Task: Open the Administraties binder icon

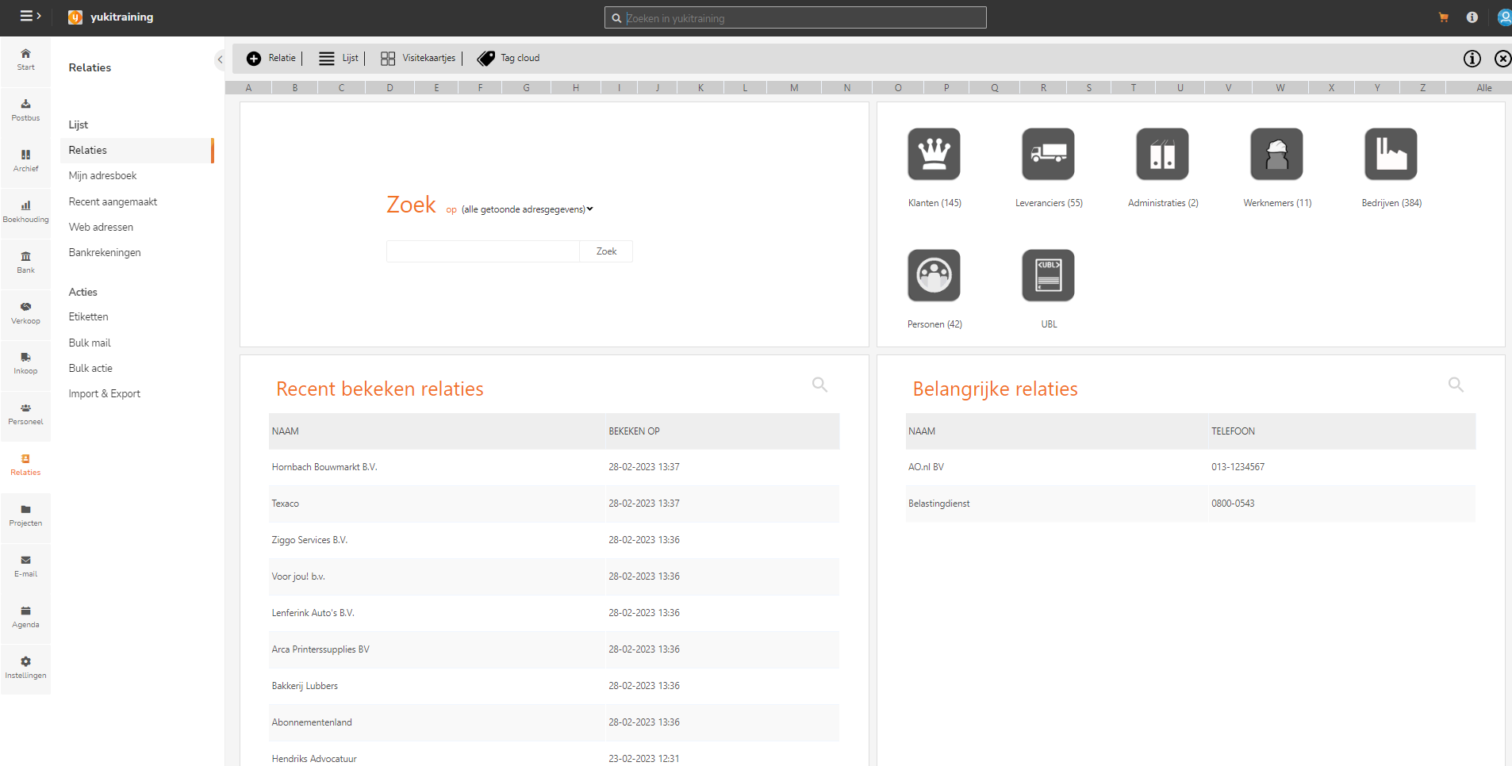Action: pos(1162,155)
